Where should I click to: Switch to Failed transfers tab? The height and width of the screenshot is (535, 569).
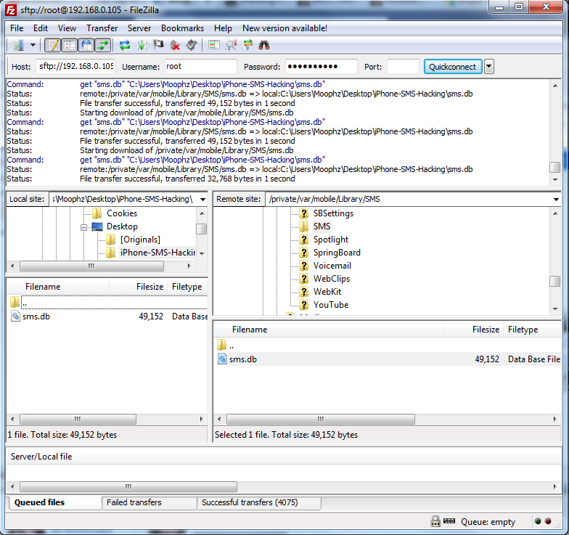pyautogui.click(x=150, y=502)
